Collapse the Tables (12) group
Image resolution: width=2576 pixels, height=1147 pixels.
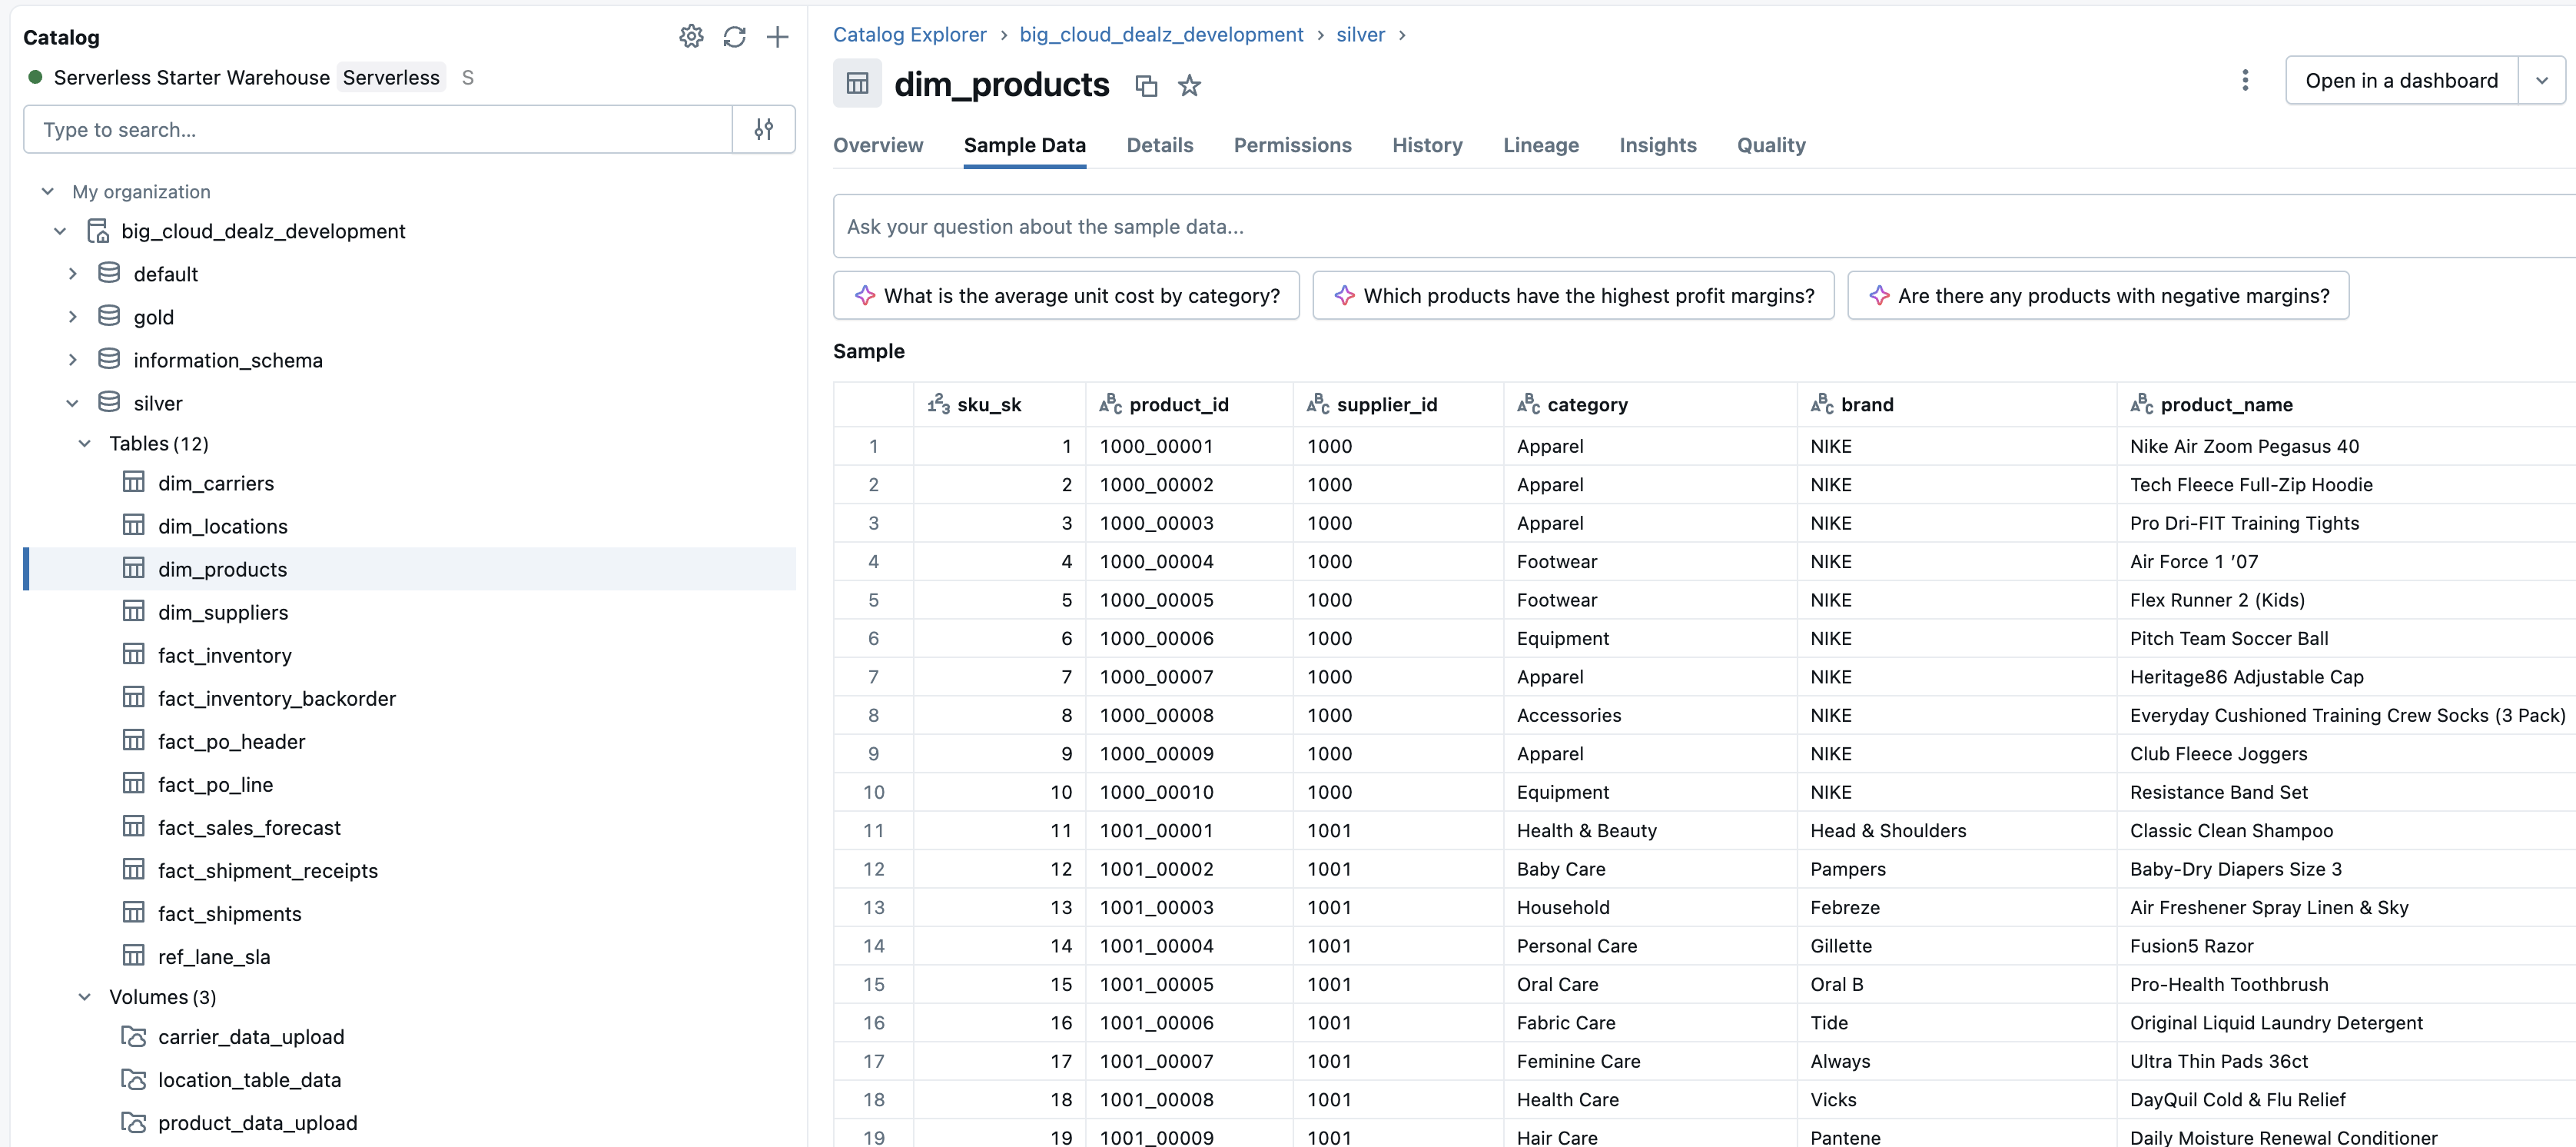point(85,443)
